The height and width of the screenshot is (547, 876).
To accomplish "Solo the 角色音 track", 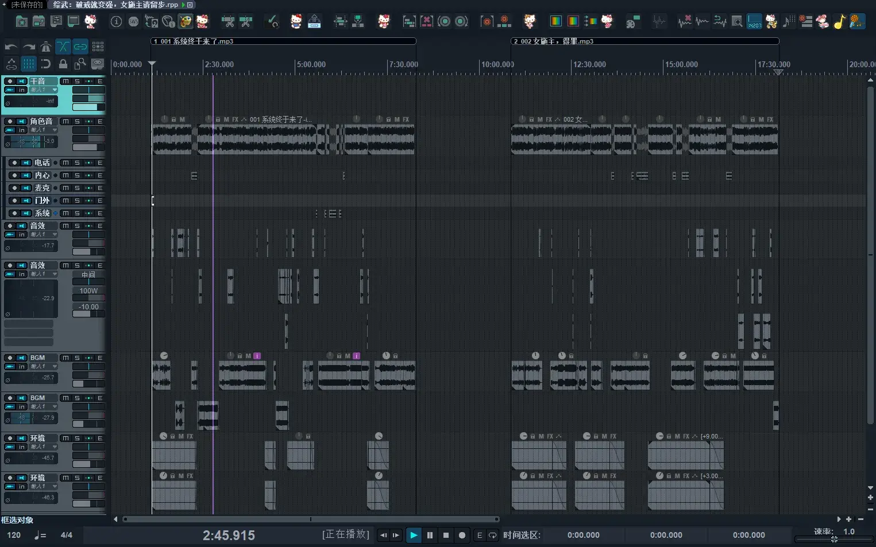I will [x=77, y=122].
